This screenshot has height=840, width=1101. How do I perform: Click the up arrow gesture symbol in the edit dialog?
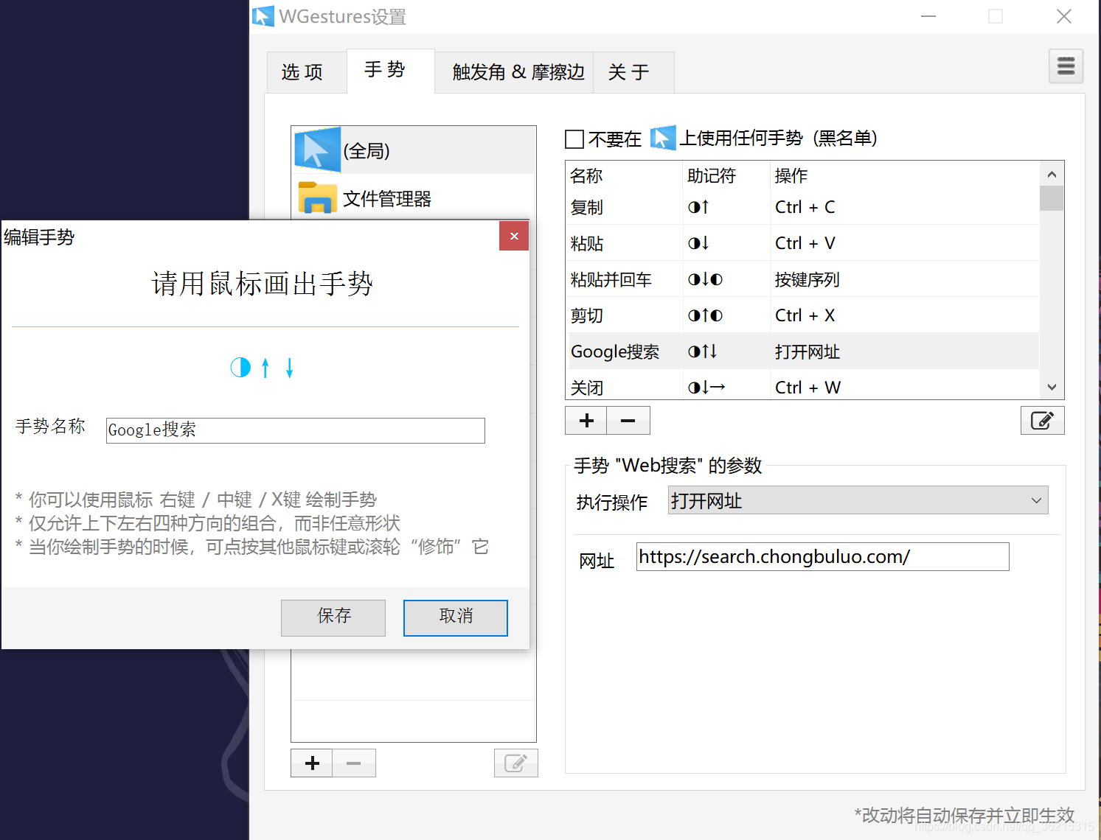coord(265,367)
